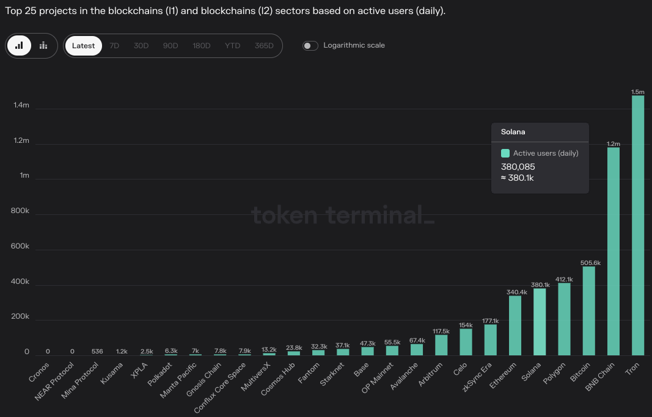Click the Celo x-axis label
652x417 pixels.
pyautogui.click(x=460, y=369)
